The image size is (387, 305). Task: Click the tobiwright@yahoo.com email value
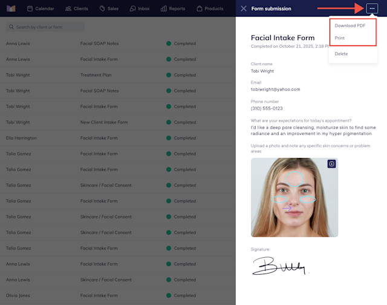(276, 90)
